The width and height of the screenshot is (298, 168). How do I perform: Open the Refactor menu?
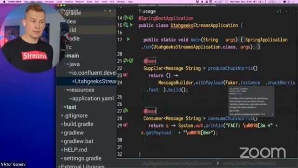(x=80, y=2)
